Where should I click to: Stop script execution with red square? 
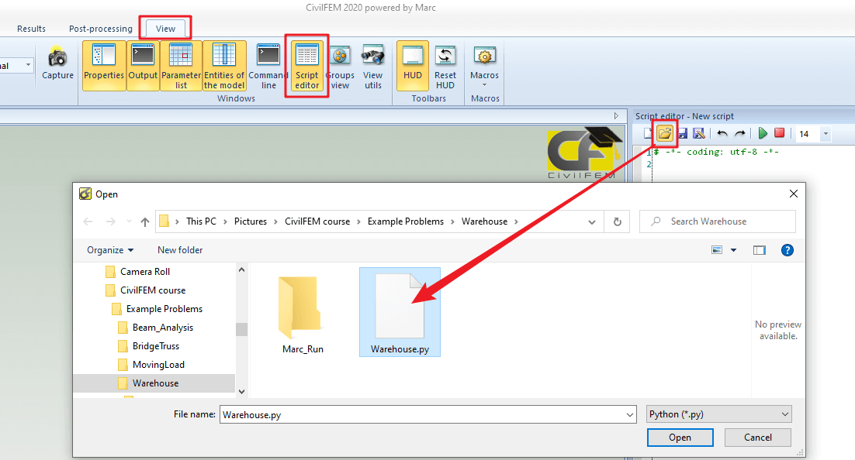780,134
